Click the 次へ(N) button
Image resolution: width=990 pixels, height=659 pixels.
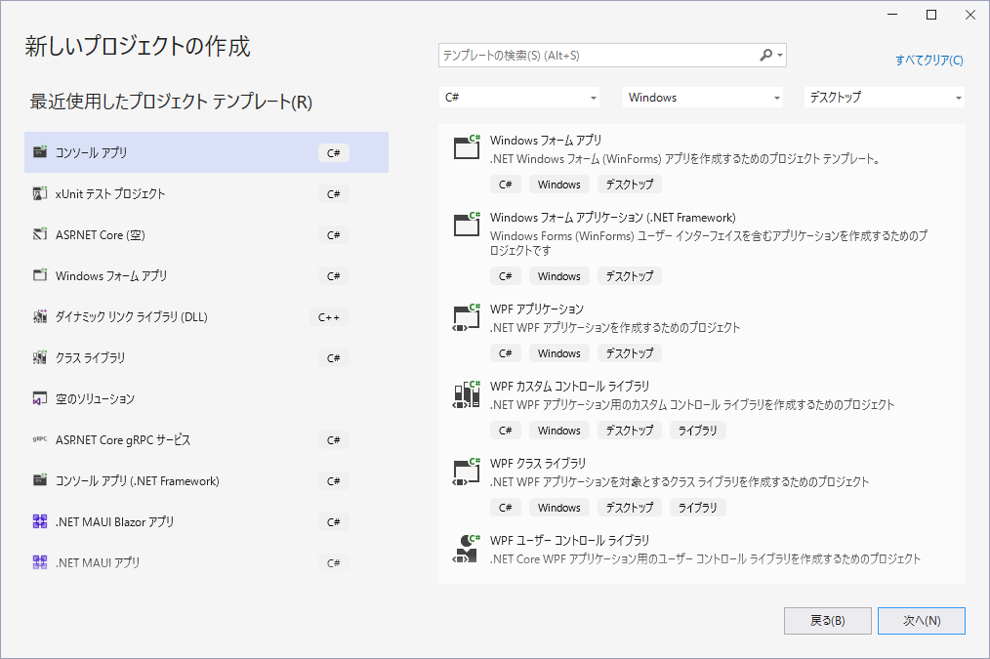pos(922,621)
